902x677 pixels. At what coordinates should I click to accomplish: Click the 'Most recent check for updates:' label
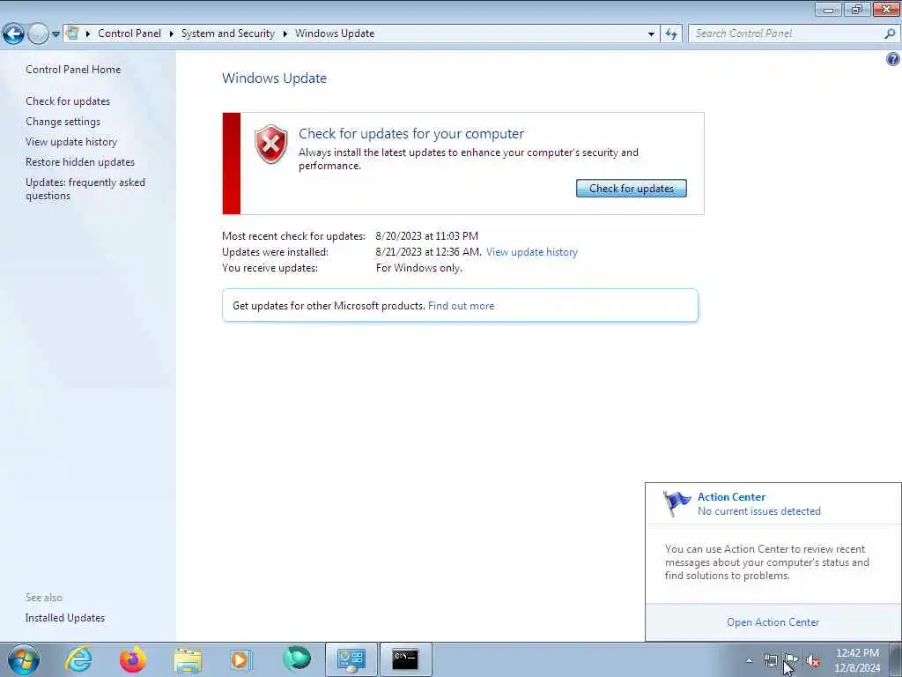293,236
